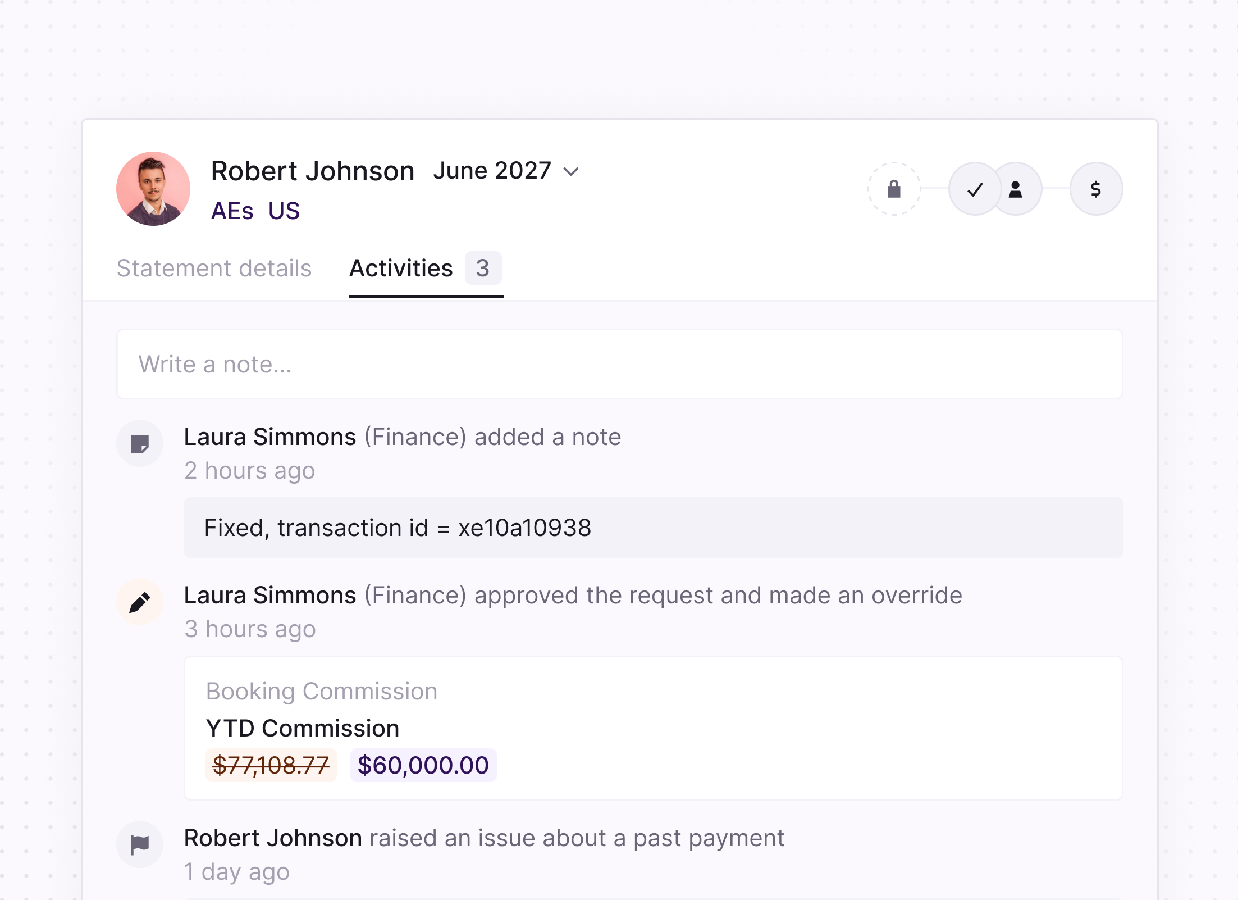This screenshot has width=1238, height=900.
Task: Click the person step icon
Action: click(1016, 189)
